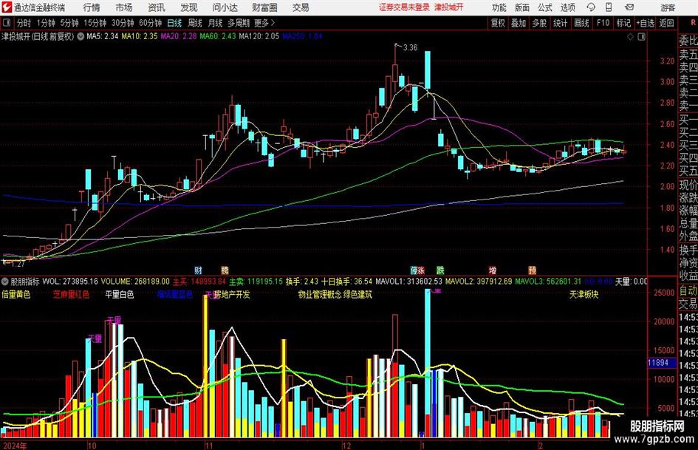The width and height of the screenshot is (698, 450).
Task: Switch to the 30分钟 period tab
Action: [123, 23]
